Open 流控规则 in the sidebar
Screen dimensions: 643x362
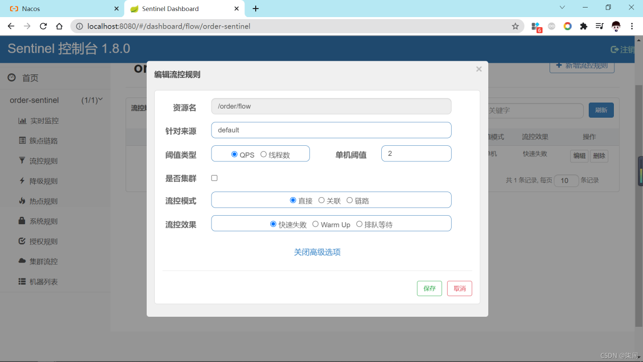coord(38,161)
